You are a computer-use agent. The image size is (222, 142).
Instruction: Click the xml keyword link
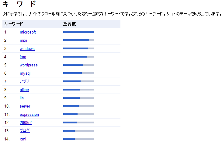(x=23, y=139)
